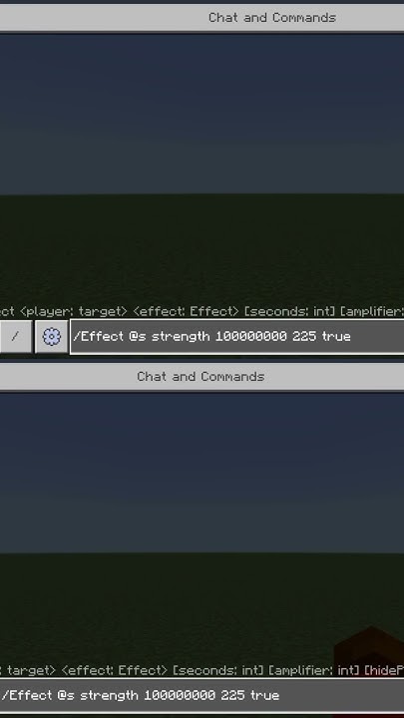Click the upper Chat and Commands title

point(272,18)
